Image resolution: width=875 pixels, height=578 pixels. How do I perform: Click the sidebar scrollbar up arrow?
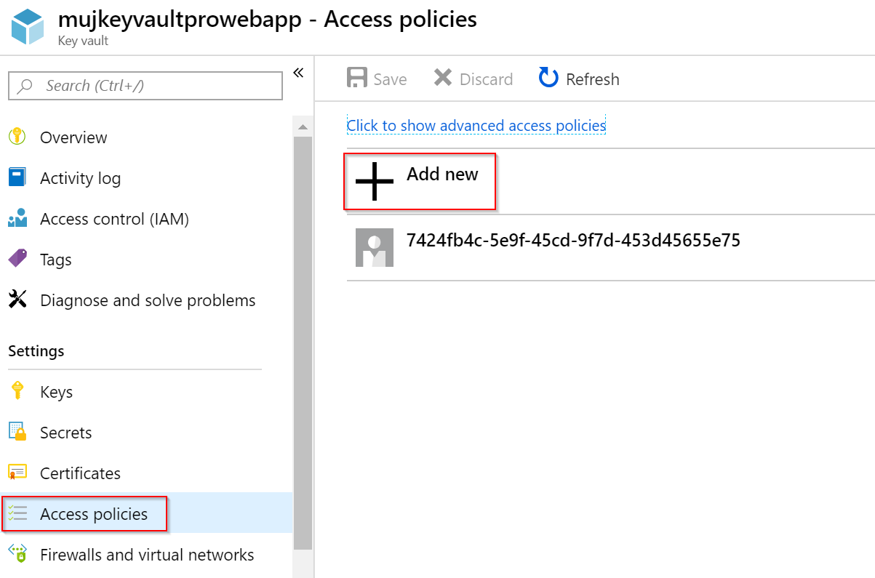[303, 127]
